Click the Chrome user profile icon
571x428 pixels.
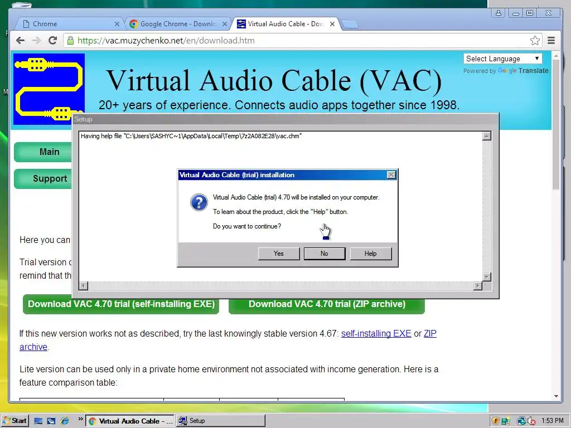click(498, 13)
